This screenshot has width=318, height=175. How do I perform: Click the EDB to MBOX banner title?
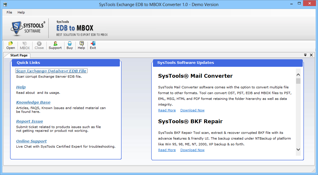[75, 28]
